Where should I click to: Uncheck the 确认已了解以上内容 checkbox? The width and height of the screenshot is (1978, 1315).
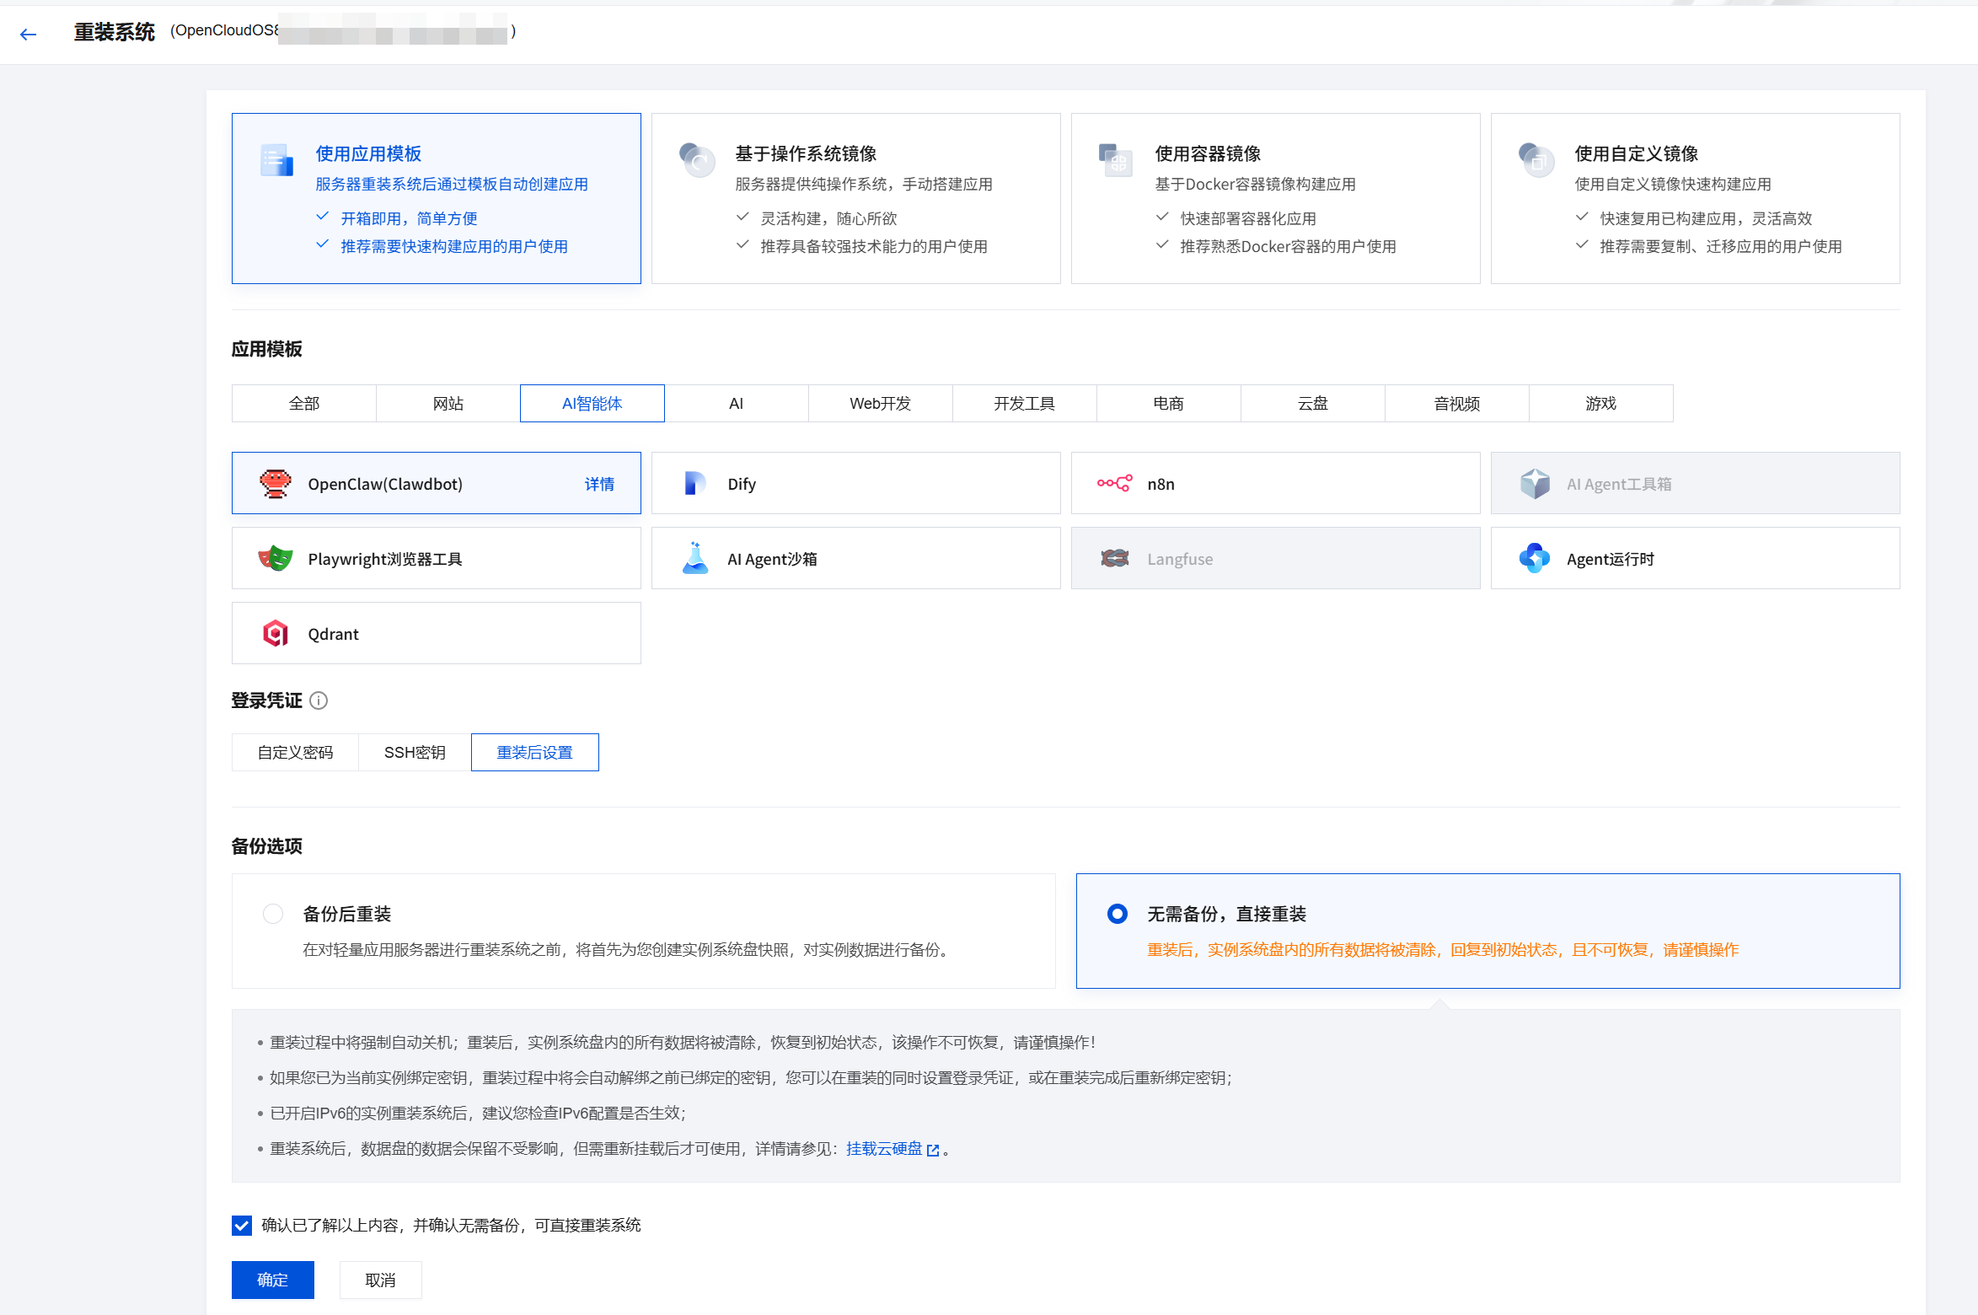(x=242, y=1226)
